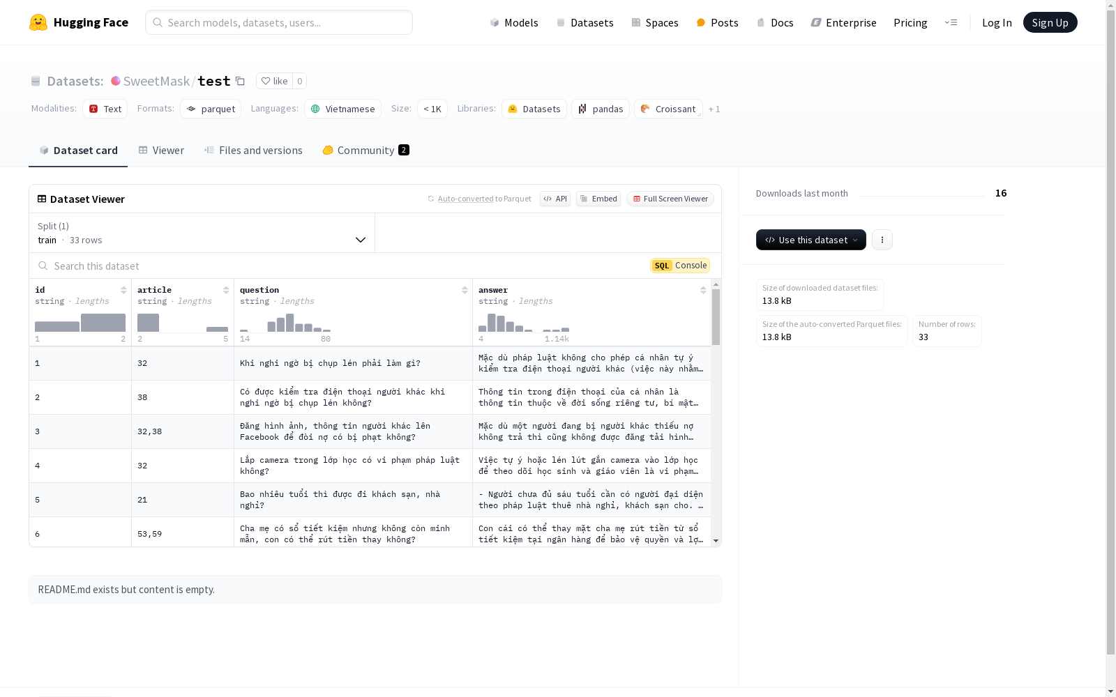The image size is (1116, 697).
Task: Select the Croissant library tag
Action: click(668, 109)
